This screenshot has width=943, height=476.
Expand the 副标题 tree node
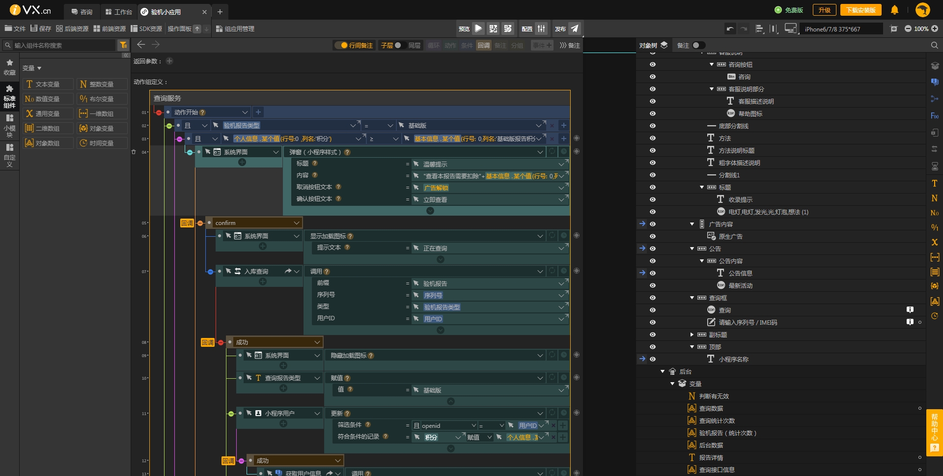click(692, 335)
